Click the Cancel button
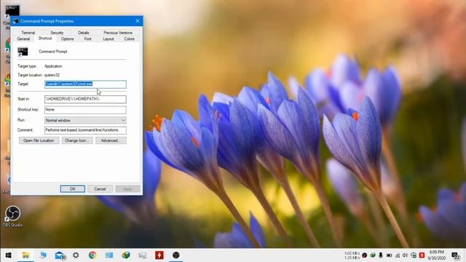Screen dimensions: 466x262 [x=100, y=189]
